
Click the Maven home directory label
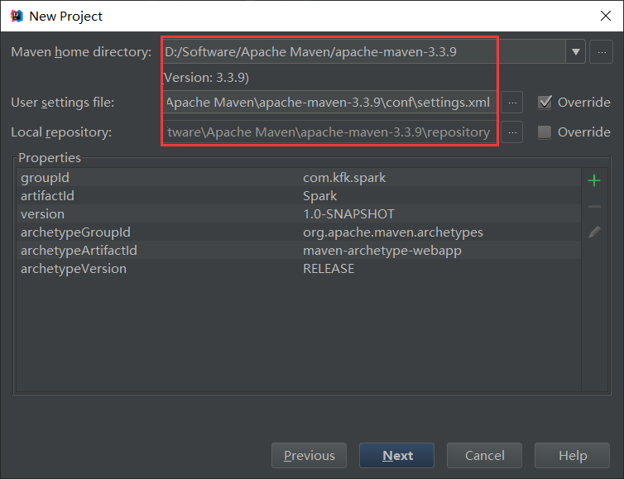click(x=82, y=52)
